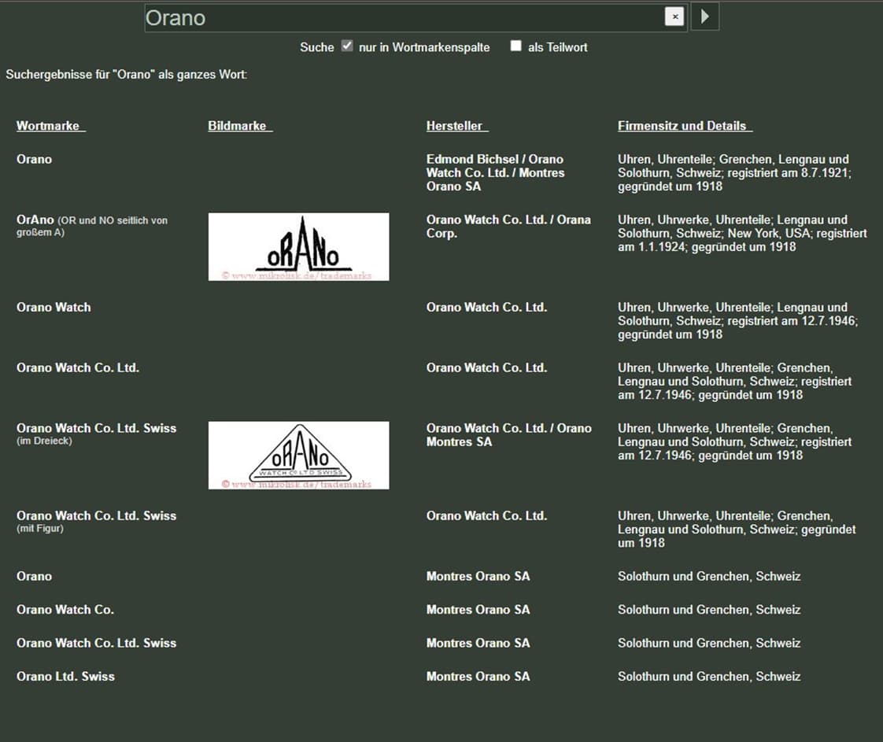Sort by the Bildmarke column header
Viewport: 883px width, 742px height.
239,126
